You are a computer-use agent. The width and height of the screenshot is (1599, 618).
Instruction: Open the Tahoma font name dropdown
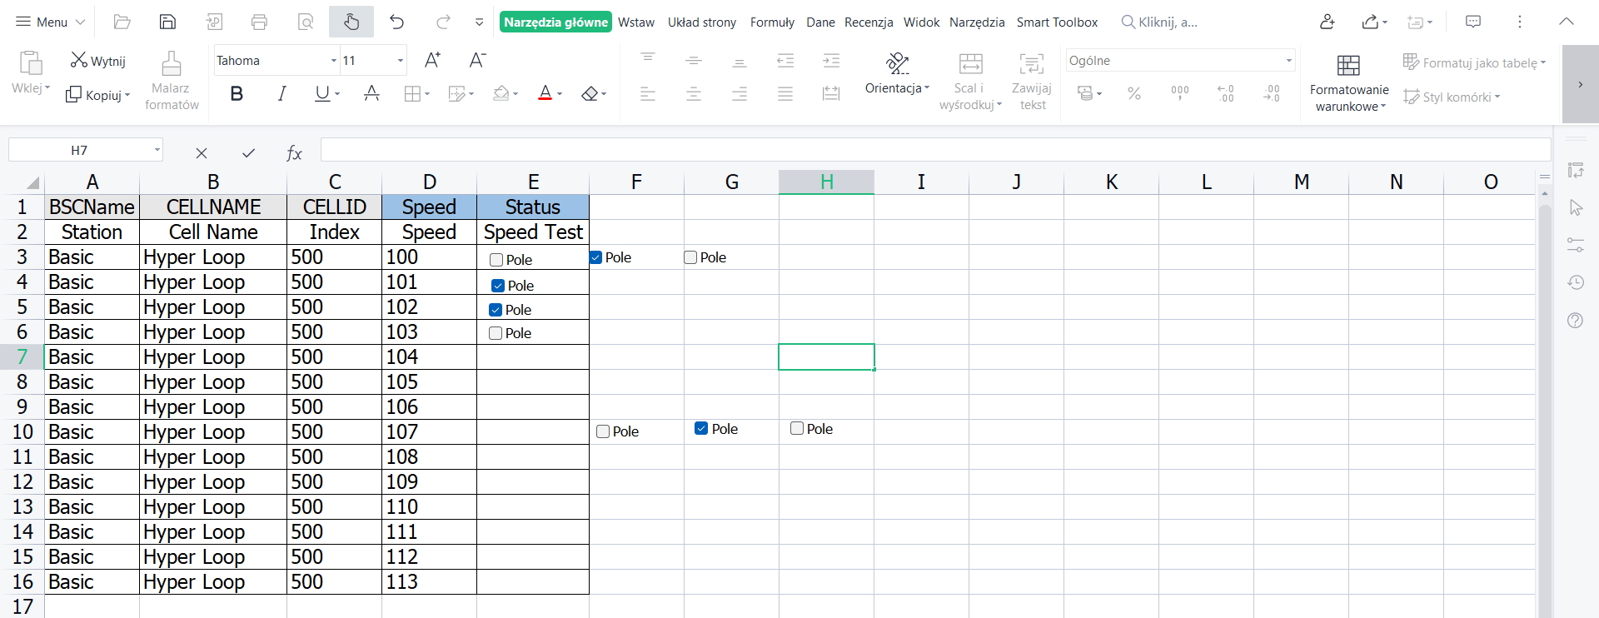[334, 61]
